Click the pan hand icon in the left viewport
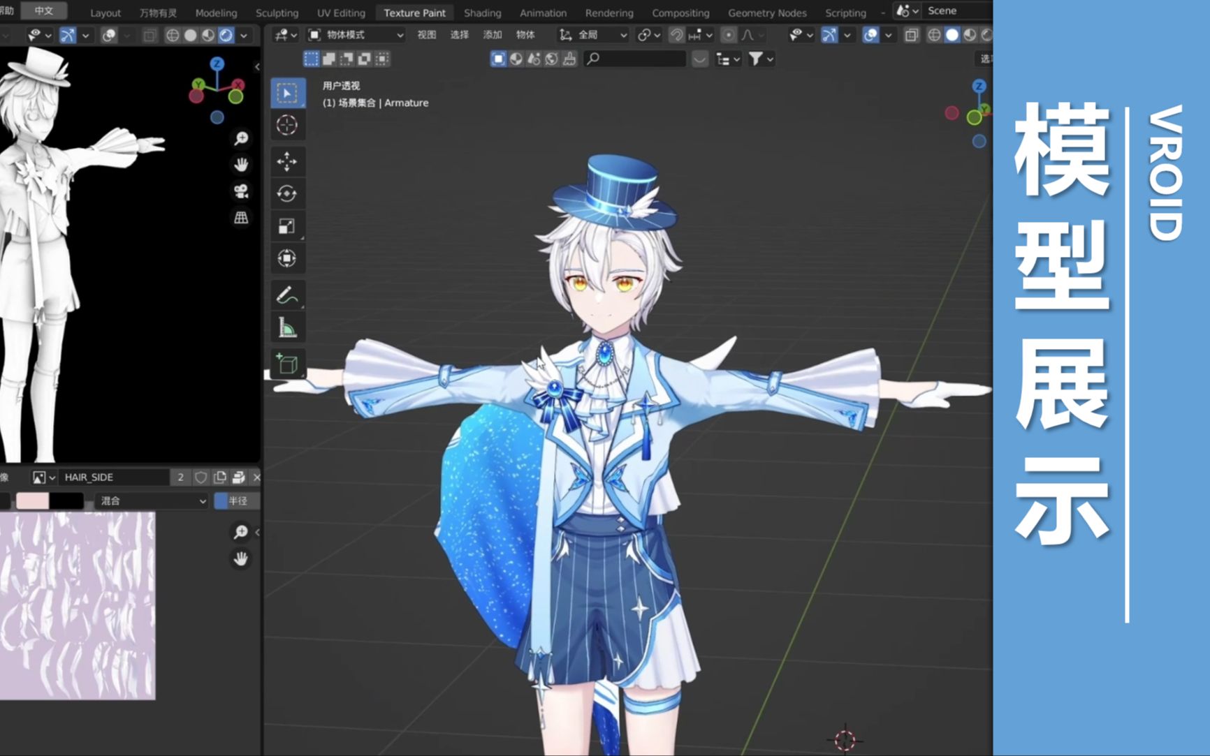The image size is (1210, 756). [x=241, y=165]
